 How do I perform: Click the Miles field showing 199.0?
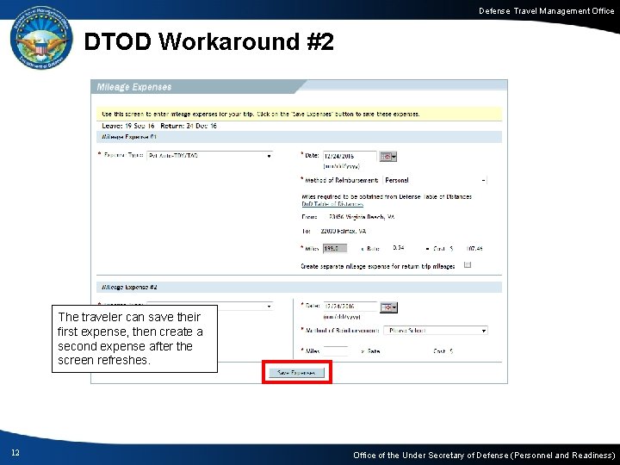[335, 248]
